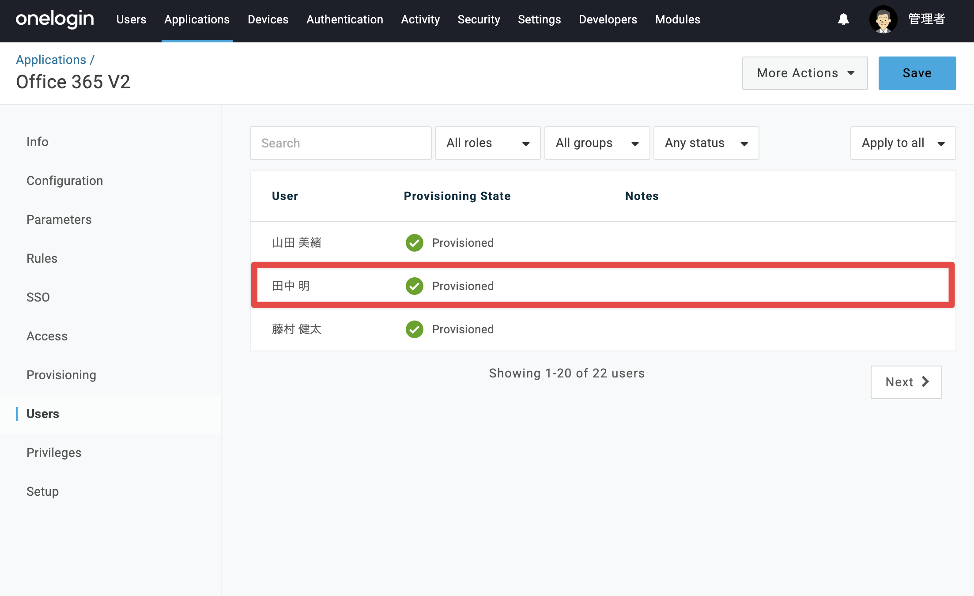974x596 pixels.
Task: Open the All groups filter
Action: pyautogui.click(x=597, y=143)
